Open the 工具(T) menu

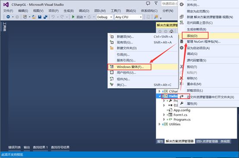116,11
